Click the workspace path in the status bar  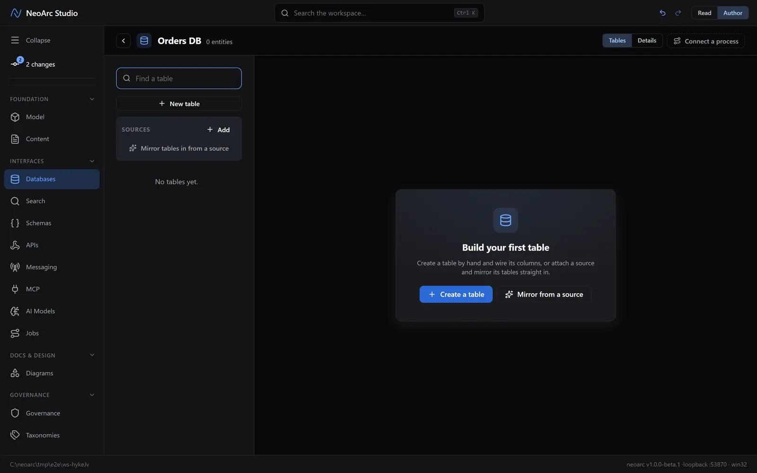[x=50, y=464]
